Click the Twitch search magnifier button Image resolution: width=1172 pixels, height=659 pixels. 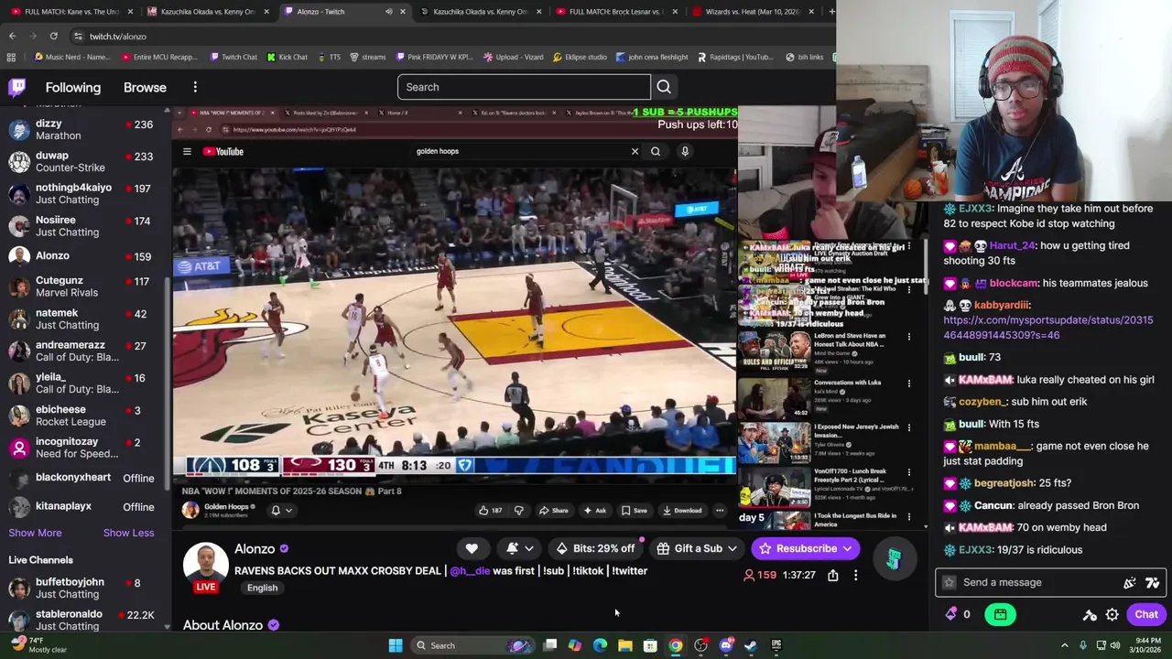(x=664, y=87)
